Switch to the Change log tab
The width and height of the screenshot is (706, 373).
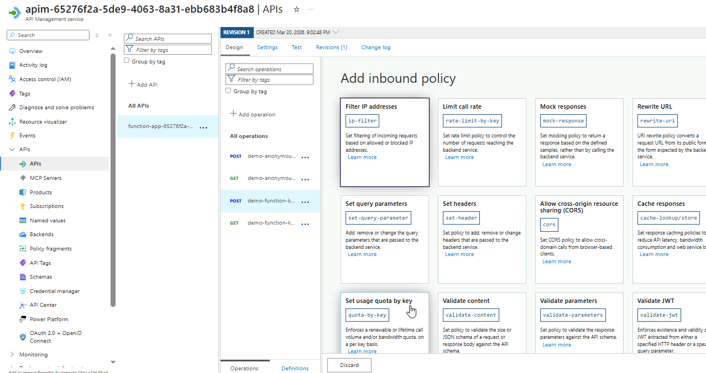pos(375,47)
